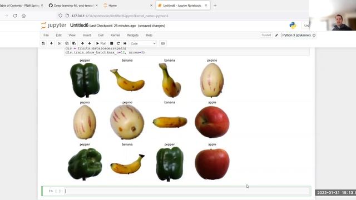Reload the page in the browser
Image resolution: width=356 pixels, height=200 pixels.
pyautogui.click(x=15, y=16)
